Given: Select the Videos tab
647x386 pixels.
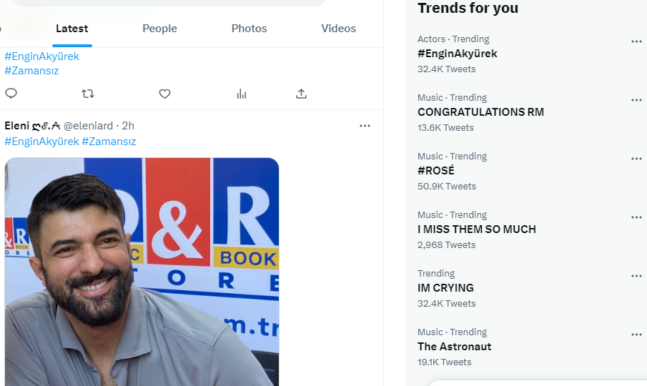Looking at the screenshot, I should point(338,29).
